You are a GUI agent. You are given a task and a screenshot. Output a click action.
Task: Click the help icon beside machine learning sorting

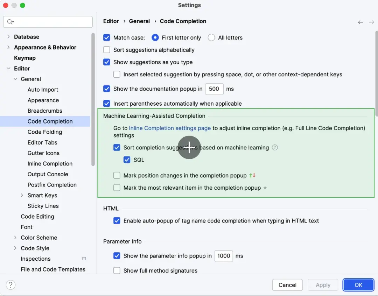(x=275, y=148)
